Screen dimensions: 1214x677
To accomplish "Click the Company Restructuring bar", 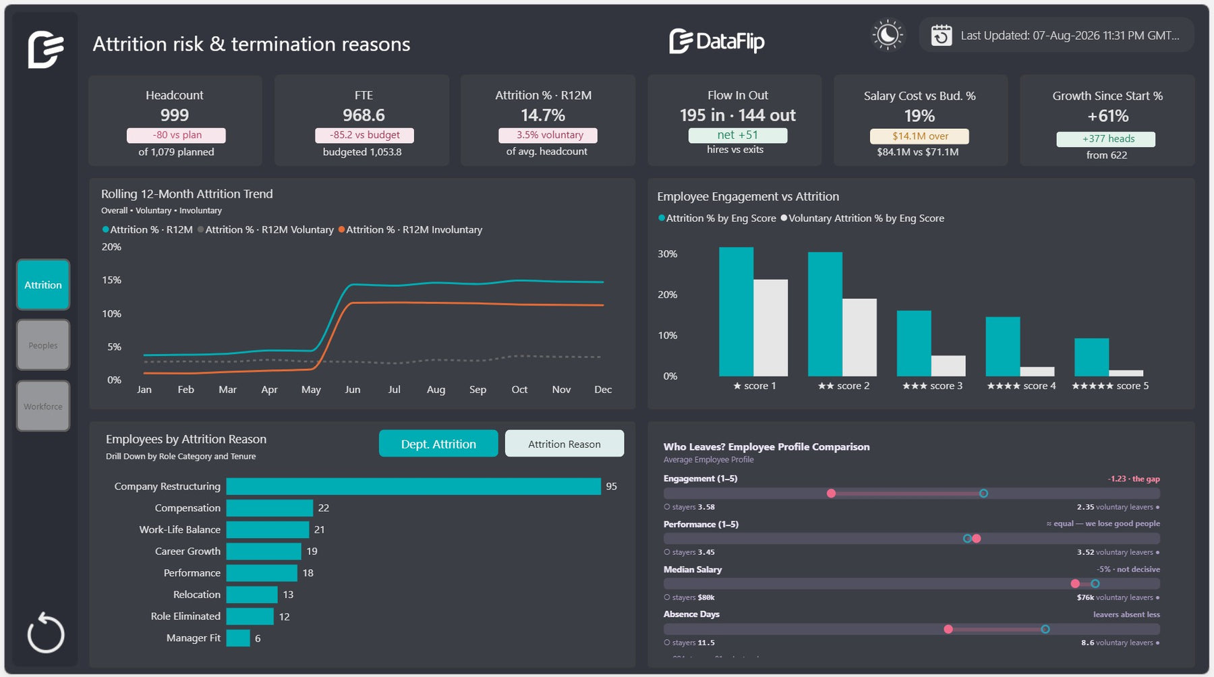I will (x=413, y=486).
